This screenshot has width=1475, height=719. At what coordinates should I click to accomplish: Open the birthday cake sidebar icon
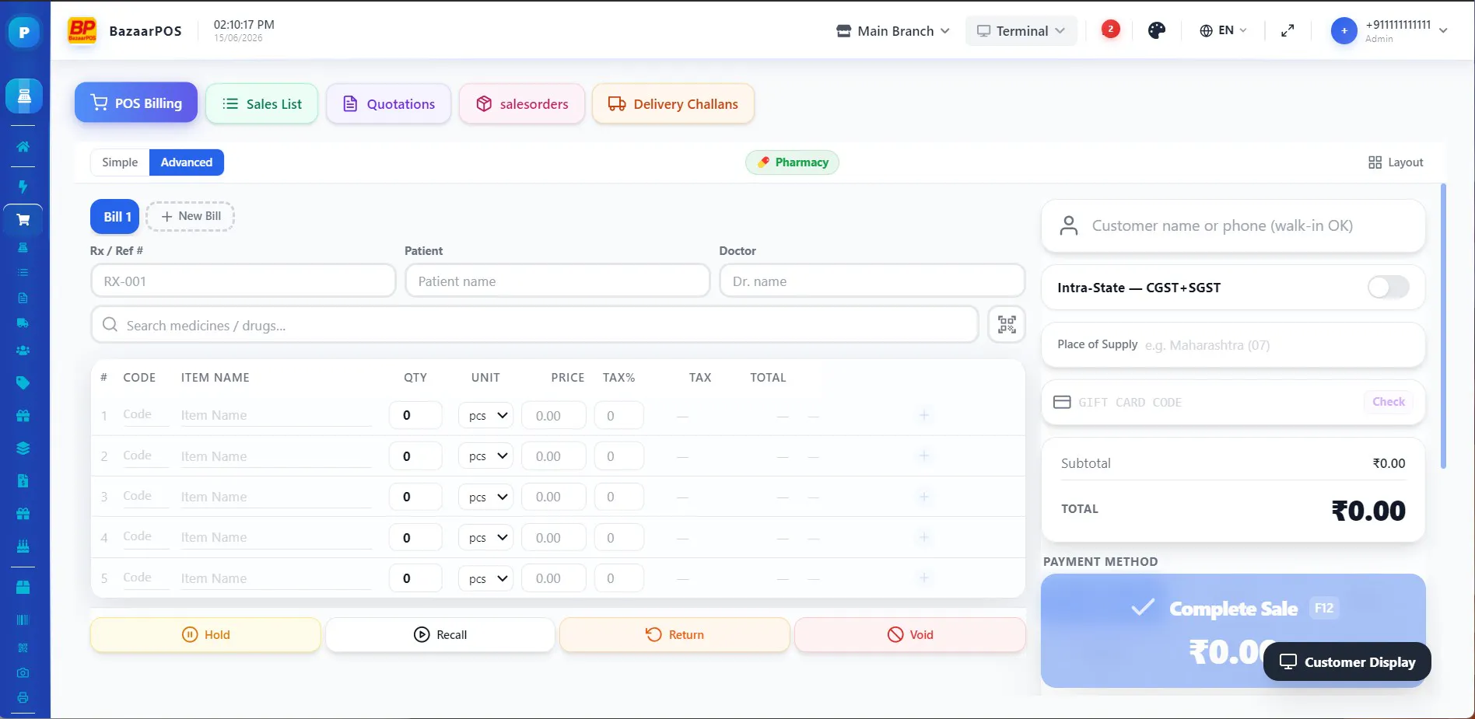point(23,546)
